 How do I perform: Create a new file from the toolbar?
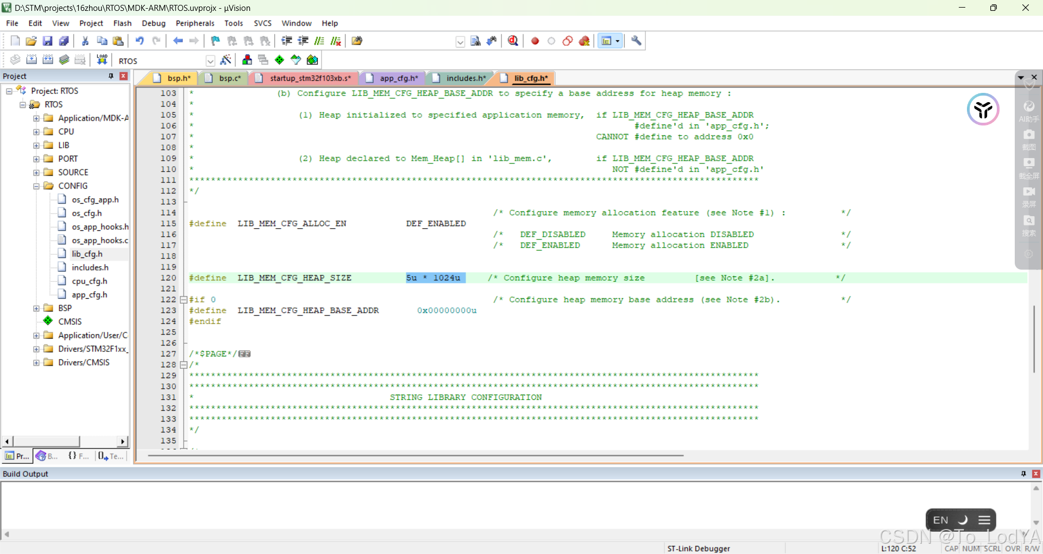pyautogui.click(x=15, y=41)
